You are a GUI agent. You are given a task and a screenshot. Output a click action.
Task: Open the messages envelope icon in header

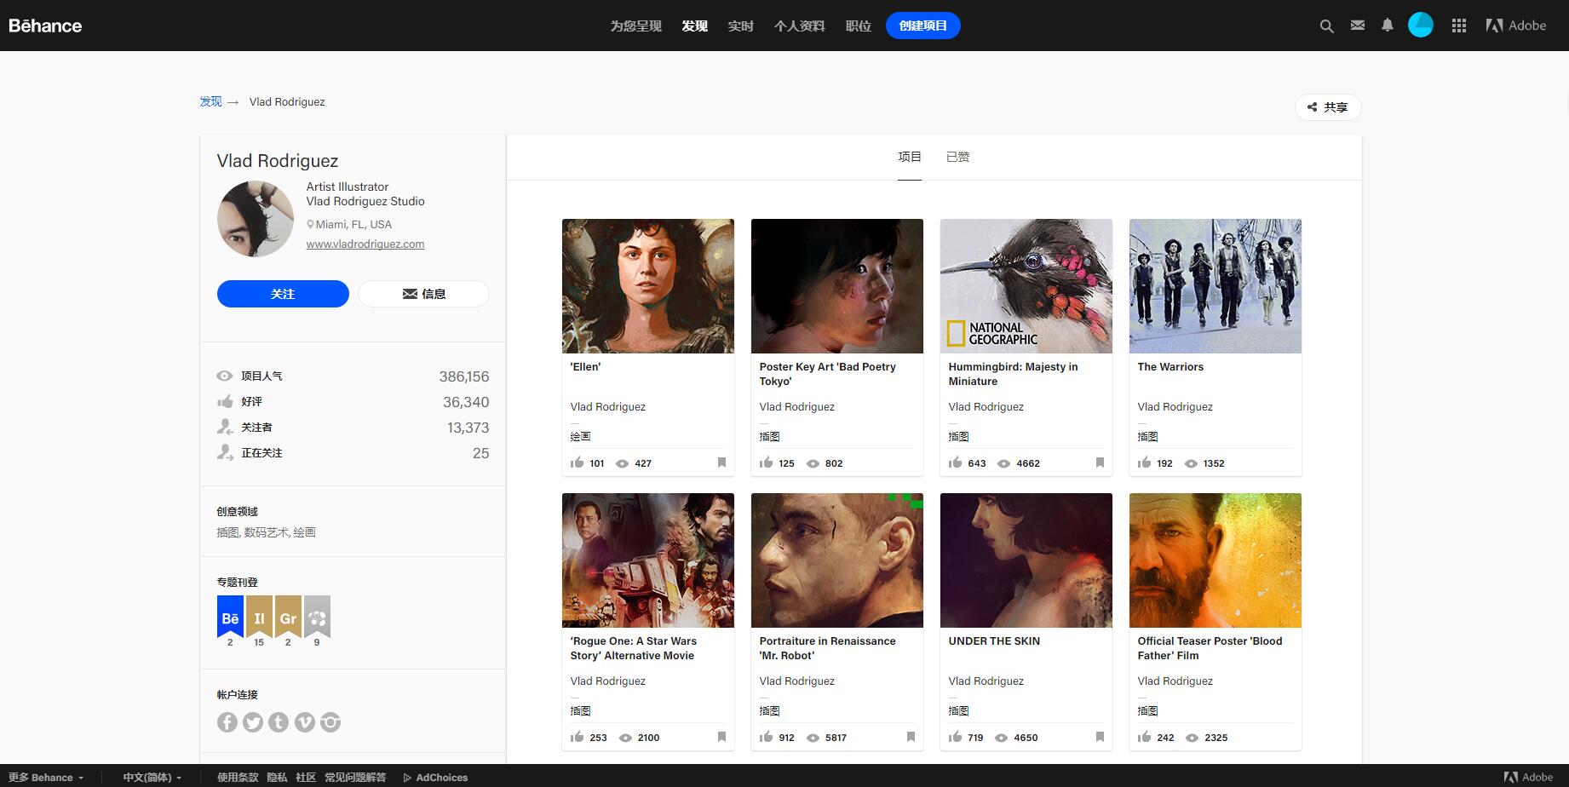coord(1358,26)
